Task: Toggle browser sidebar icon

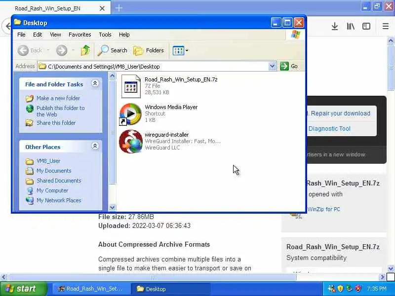Action: pyautogui.click(x=366, y=26)
